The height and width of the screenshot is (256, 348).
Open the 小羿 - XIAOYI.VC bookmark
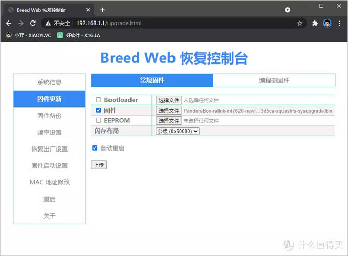[x=29, y=35]
